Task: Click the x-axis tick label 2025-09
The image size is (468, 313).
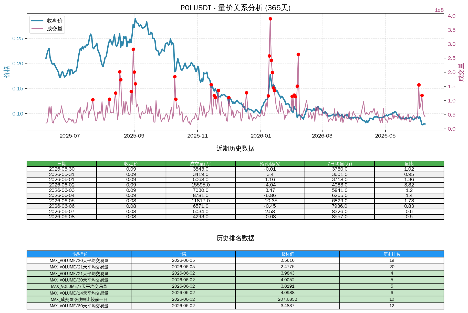Action: pyautogui.click(x=134, y=136)
